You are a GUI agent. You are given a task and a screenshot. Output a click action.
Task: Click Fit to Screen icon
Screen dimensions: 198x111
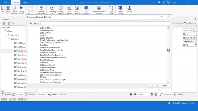pos(152,94)
